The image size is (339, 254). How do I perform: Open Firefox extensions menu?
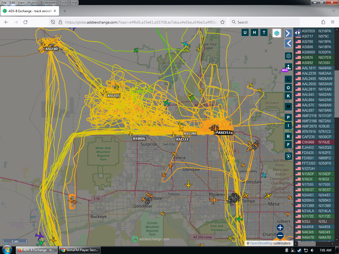tap(323, 22)
